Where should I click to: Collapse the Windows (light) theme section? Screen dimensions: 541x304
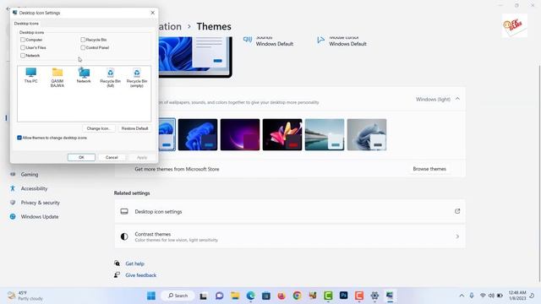[457, 99]
